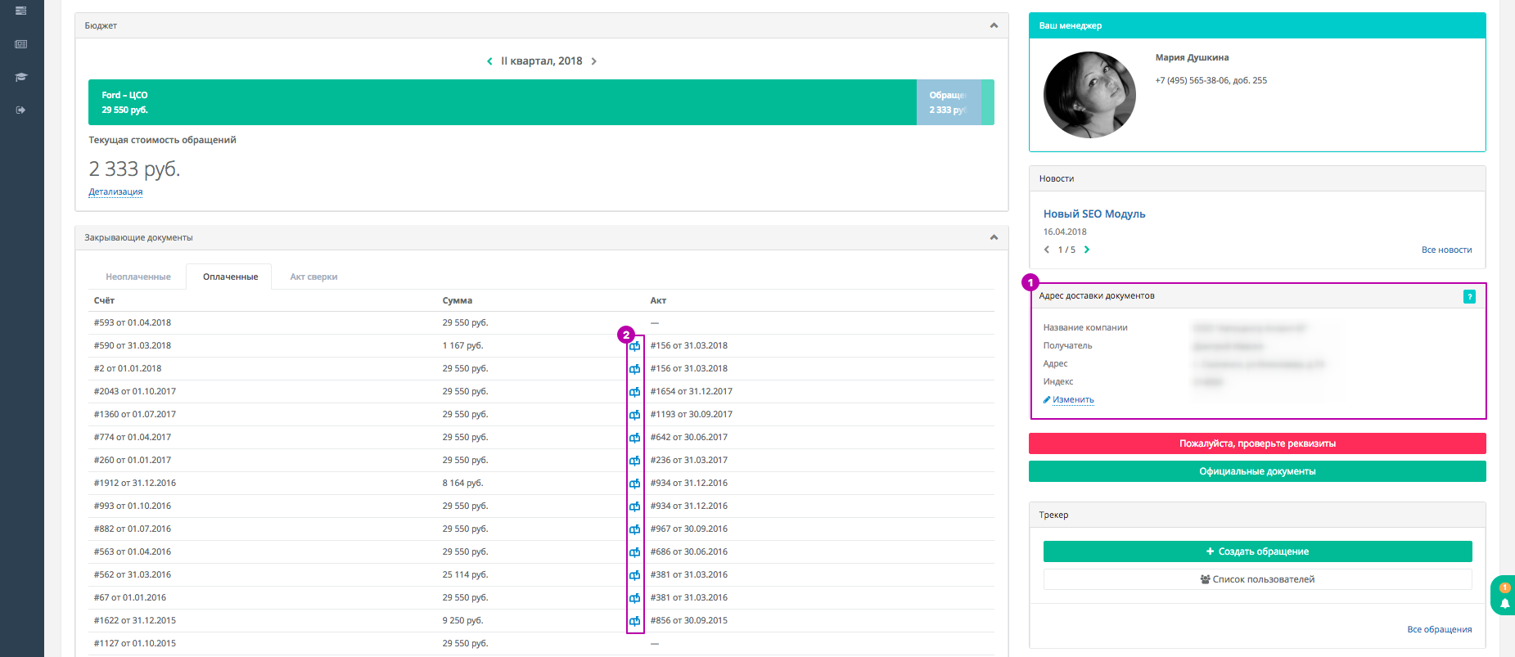Image resolution: width=1515 pixels, height=657 pixels.
Task: Open the notification bell with orange badge
Action: 1504,596
